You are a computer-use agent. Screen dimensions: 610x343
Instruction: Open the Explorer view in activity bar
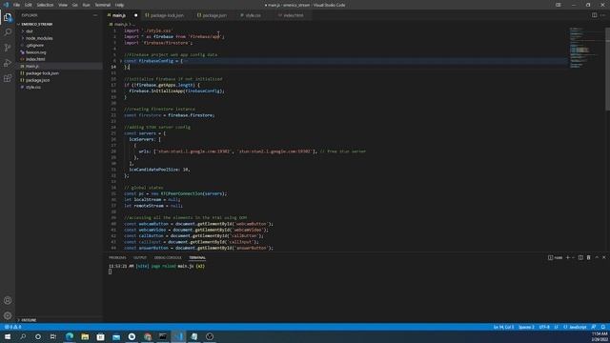click(8, 17)
